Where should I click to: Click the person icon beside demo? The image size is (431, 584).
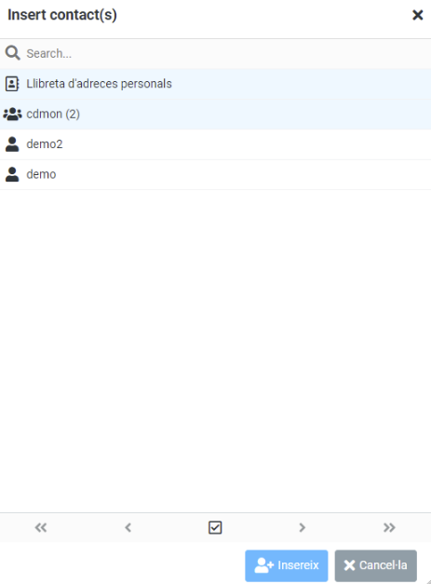pos(12,174)
